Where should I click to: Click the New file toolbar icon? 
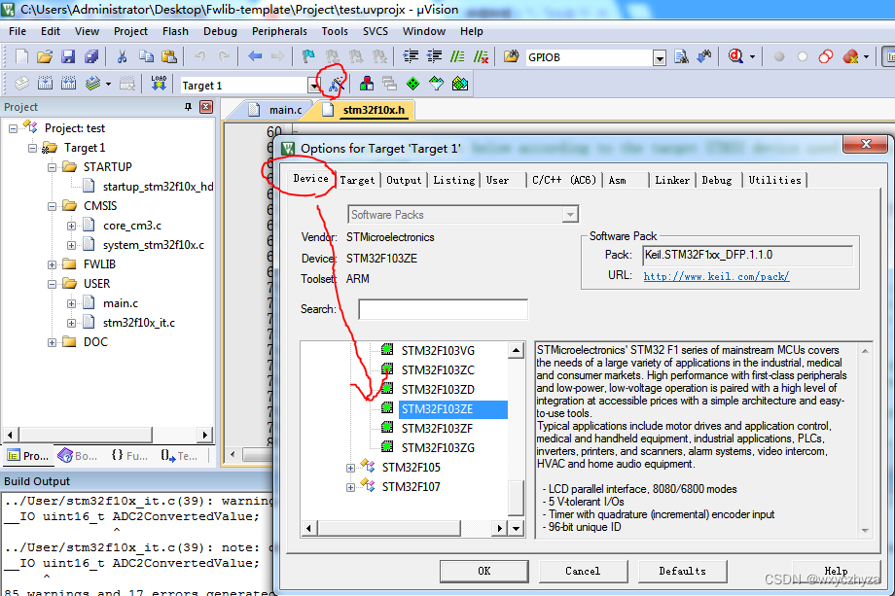pos(21,56)
